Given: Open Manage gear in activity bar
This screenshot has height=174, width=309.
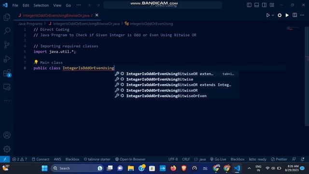Looking at the screenshot, I should 7,149.
